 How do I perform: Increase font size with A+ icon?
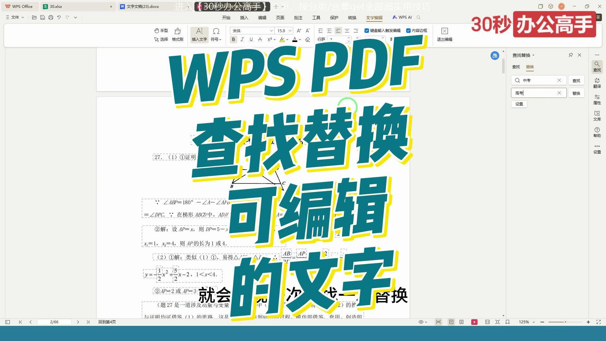pos(299,31)
